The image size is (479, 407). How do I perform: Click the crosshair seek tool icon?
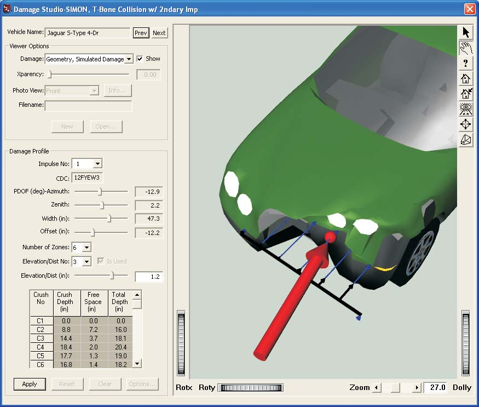(465, 124)
